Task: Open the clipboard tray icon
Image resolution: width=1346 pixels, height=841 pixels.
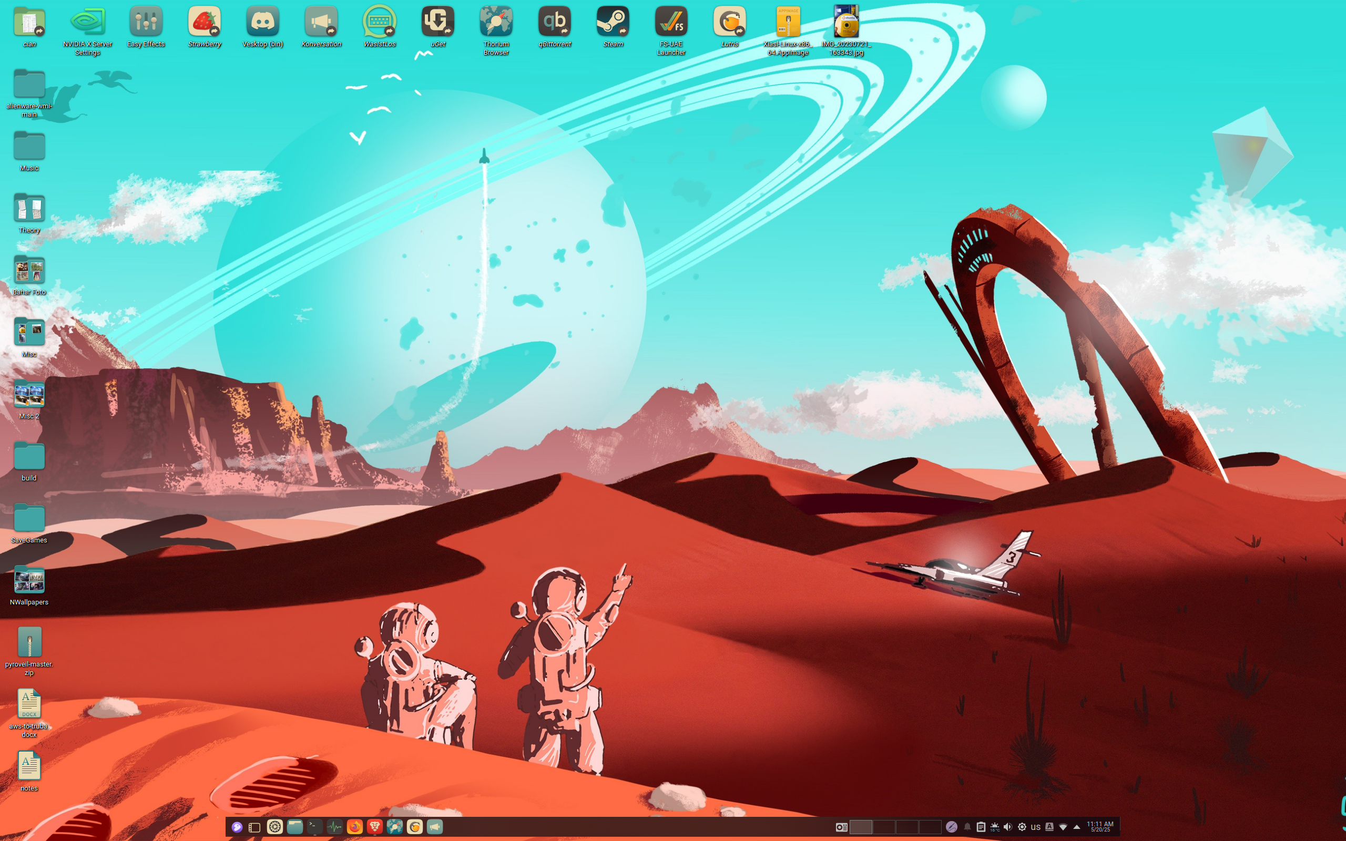Action: [x=981, y=827]
